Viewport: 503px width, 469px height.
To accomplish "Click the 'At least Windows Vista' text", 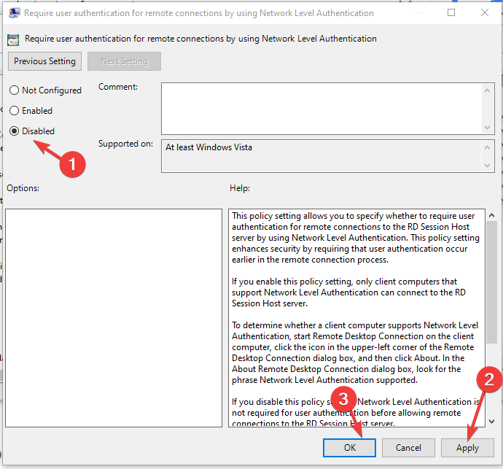I will point(208,147).
